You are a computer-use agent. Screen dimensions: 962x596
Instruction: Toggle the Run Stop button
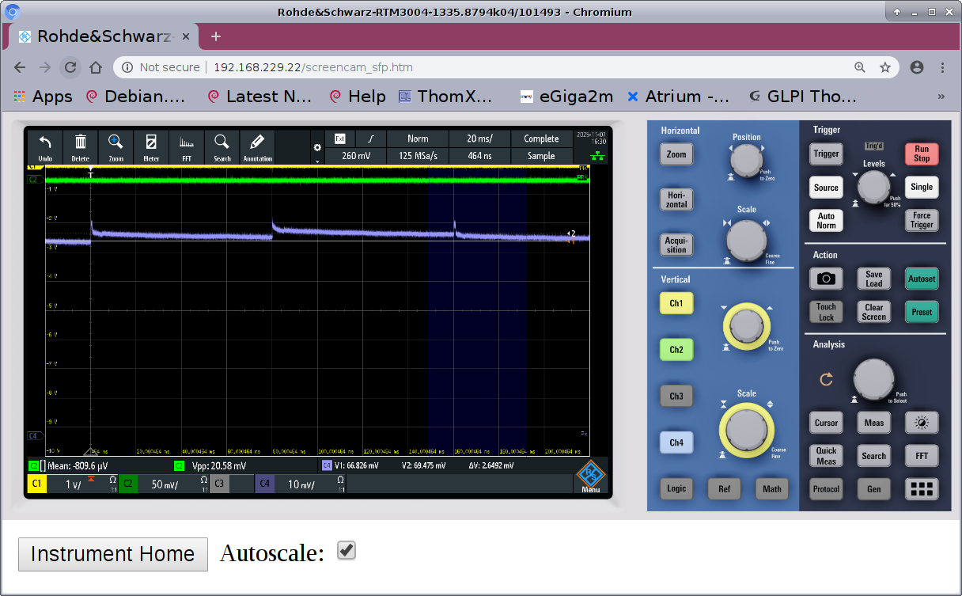click(x=922, y=154)
